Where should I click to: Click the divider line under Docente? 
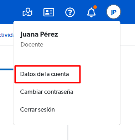(67, 60)
